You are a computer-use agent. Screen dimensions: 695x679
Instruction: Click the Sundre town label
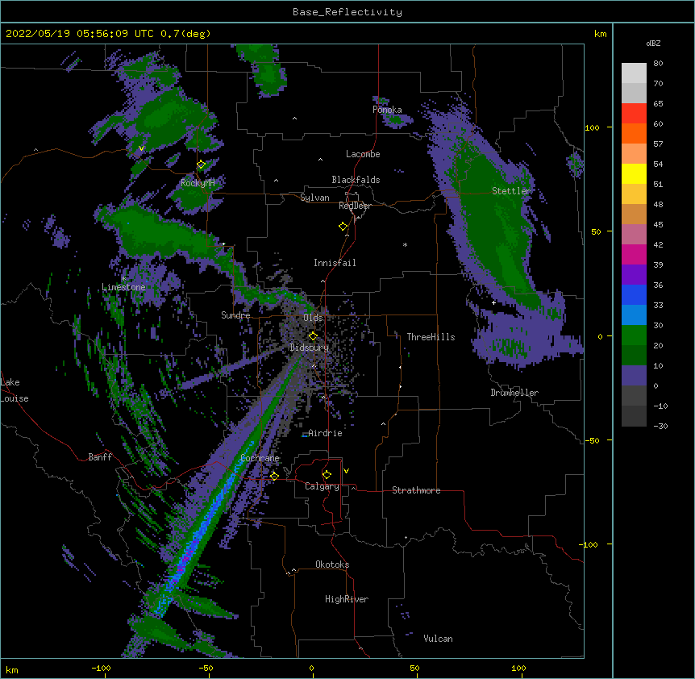pyautogui.click(x=235, y=315)
